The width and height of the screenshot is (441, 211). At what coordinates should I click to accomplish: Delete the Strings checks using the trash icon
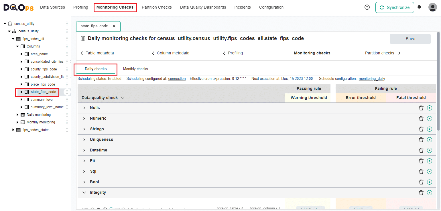point(421,129)
